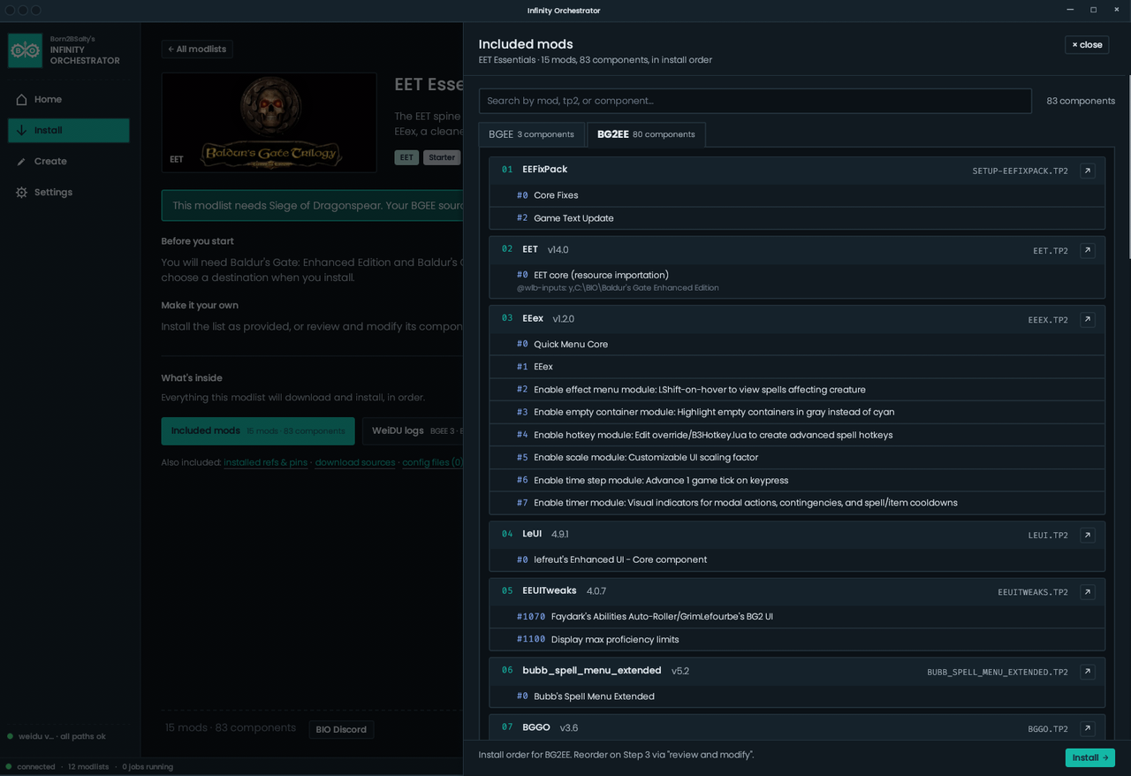Close the Included mods panel

pos(1087,44)
